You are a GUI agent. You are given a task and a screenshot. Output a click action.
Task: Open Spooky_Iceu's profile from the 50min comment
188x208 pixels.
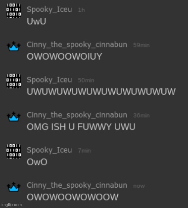click(49, 80)
